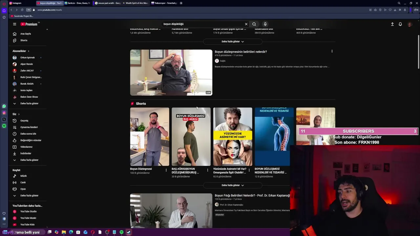Expand top shelf with Daha fazla göster
Viewport: 420px width, 236px height.
[x=233, y=42]
